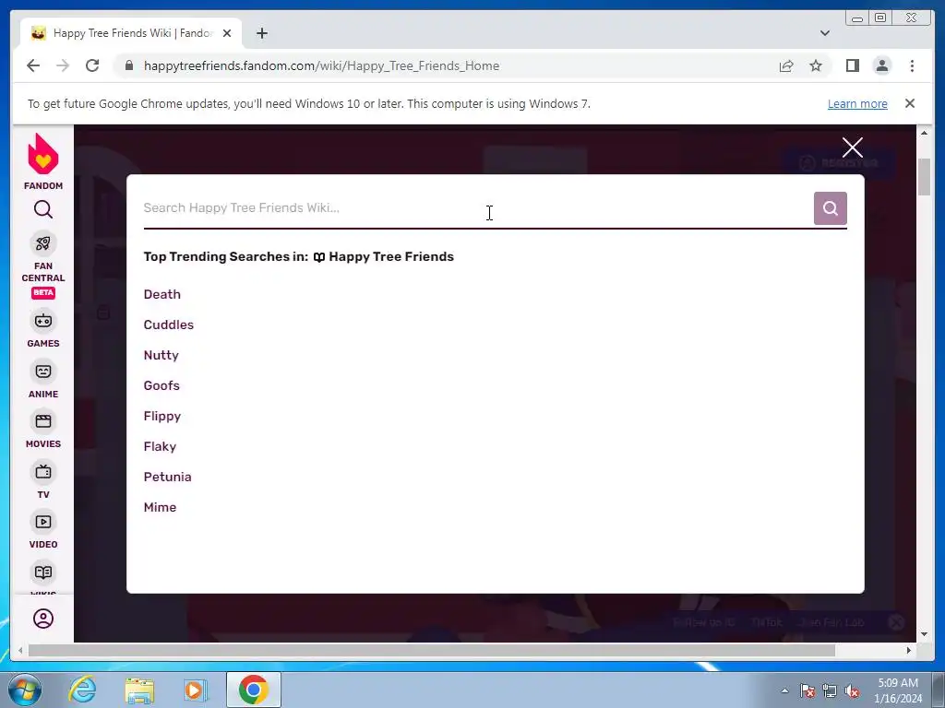The image size is (945, 708).
Task: Share this page via share icon
Action: (786, 65)
